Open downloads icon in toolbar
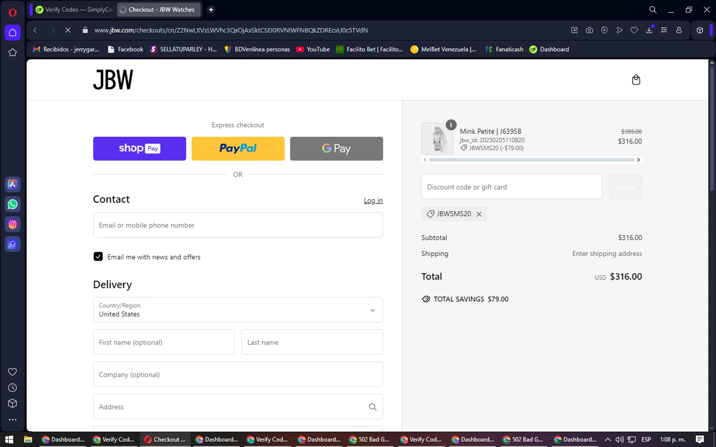The image size is (716, 447). click(649, 30)
